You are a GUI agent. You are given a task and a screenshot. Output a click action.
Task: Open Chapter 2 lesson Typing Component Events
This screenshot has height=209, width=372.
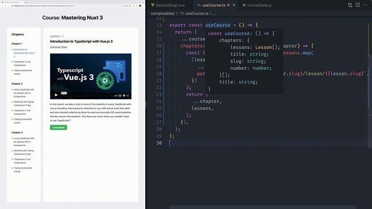point(23,121)
